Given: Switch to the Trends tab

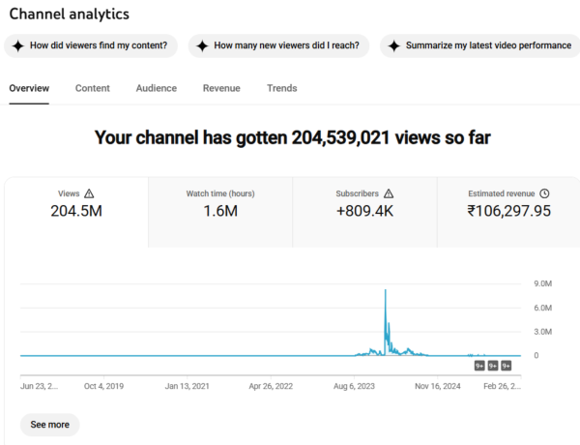Looking at the screenshot, I should [x=282, y=88].
